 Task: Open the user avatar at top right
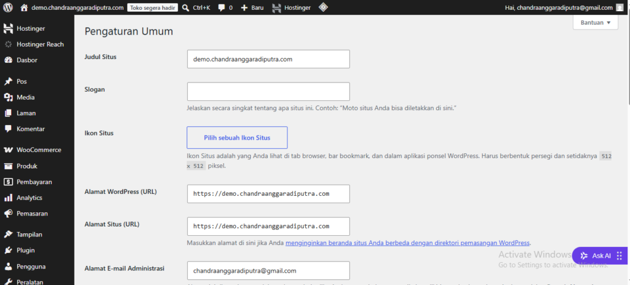pos(620,7)
